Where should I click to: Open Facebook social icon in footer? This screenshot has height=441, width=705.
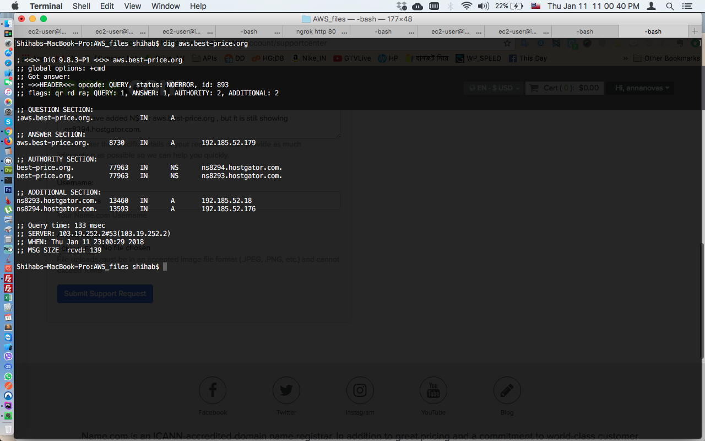pos(212,390)
